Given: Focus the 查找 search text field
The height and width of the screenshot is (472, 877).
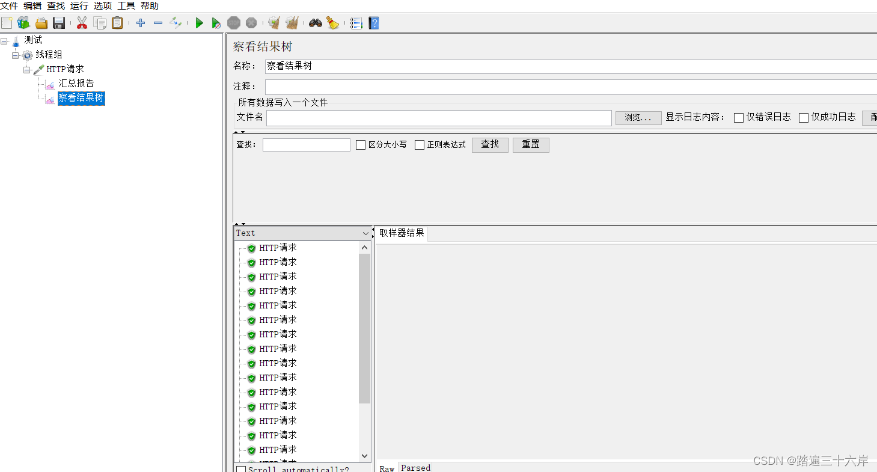Looking at the screenshot, I should 307,145.
